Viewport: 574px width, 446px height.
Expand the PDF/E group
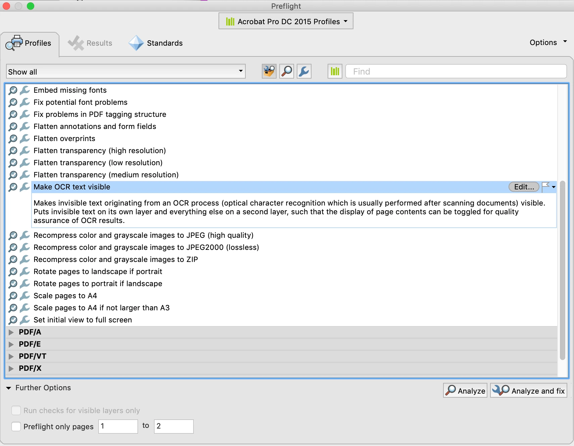coord(11,344)
